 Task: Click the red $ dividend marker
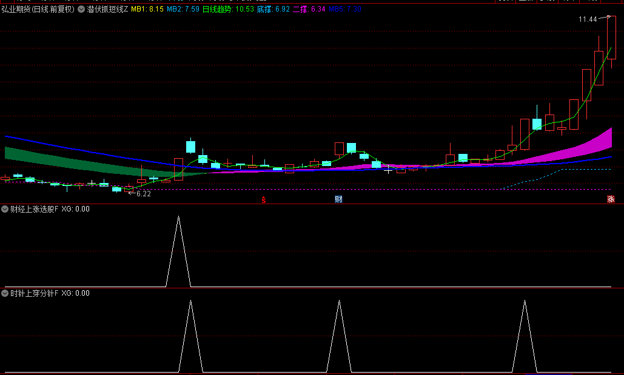pos(263,199)
